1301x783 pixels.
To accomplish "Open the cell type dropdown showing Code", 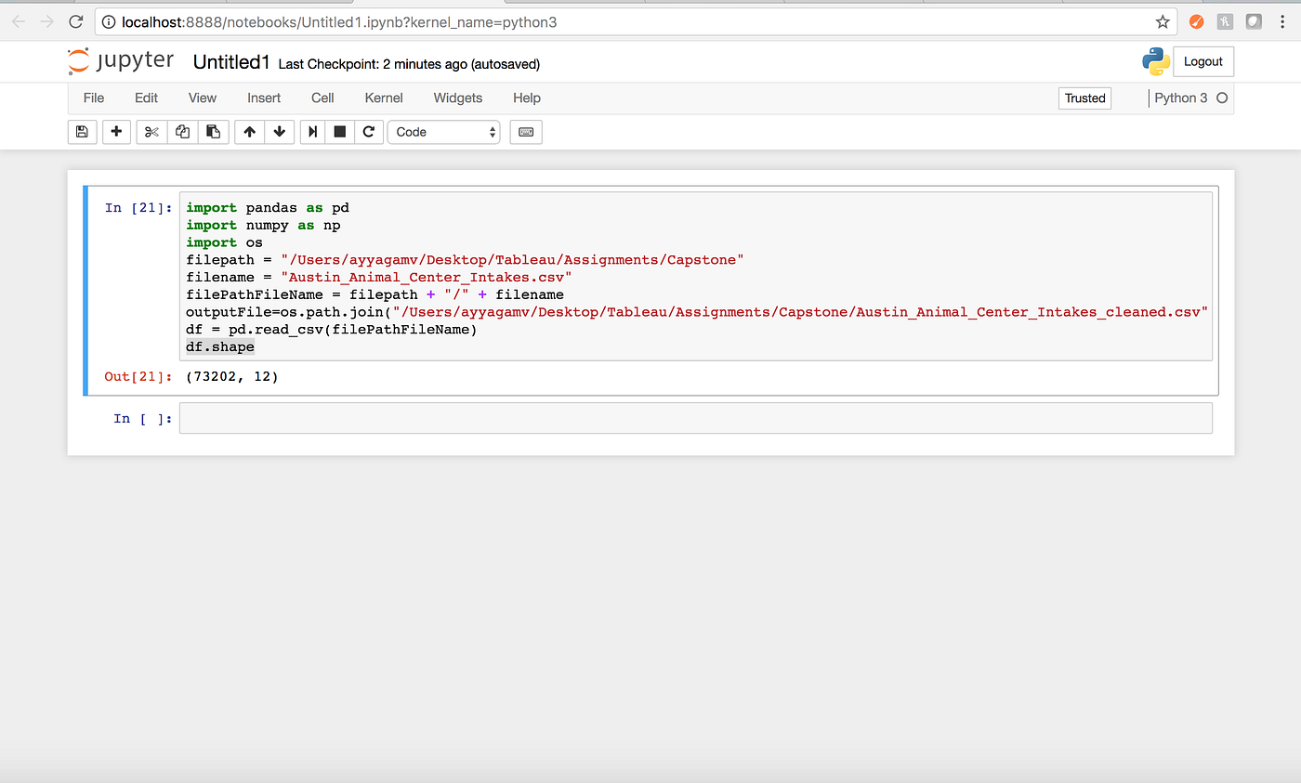I will click(x=443, y=132).
